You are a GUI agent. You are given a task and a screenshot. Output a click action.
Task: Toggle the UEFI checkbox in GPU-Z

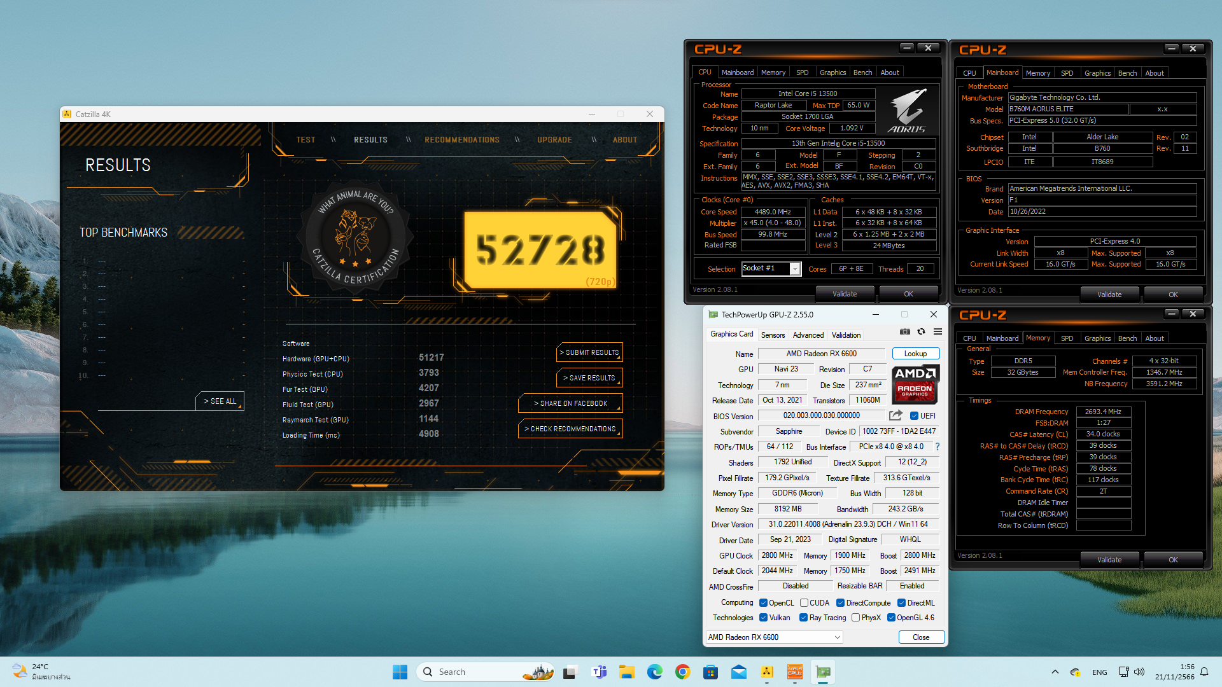pyautogui.click(x=914, y=416)
